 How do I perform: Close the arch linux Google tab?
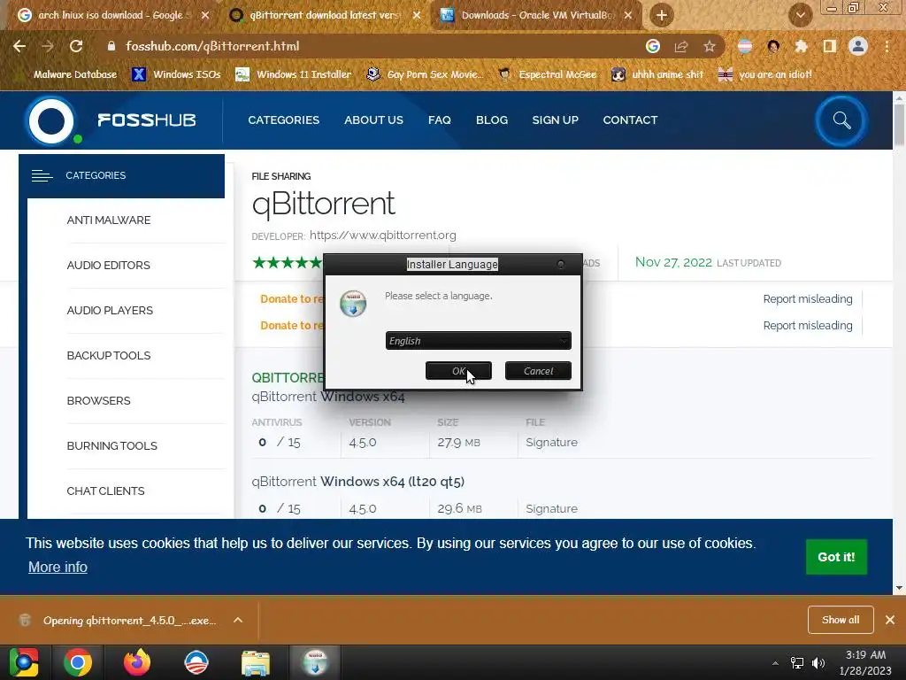(204, 15)
